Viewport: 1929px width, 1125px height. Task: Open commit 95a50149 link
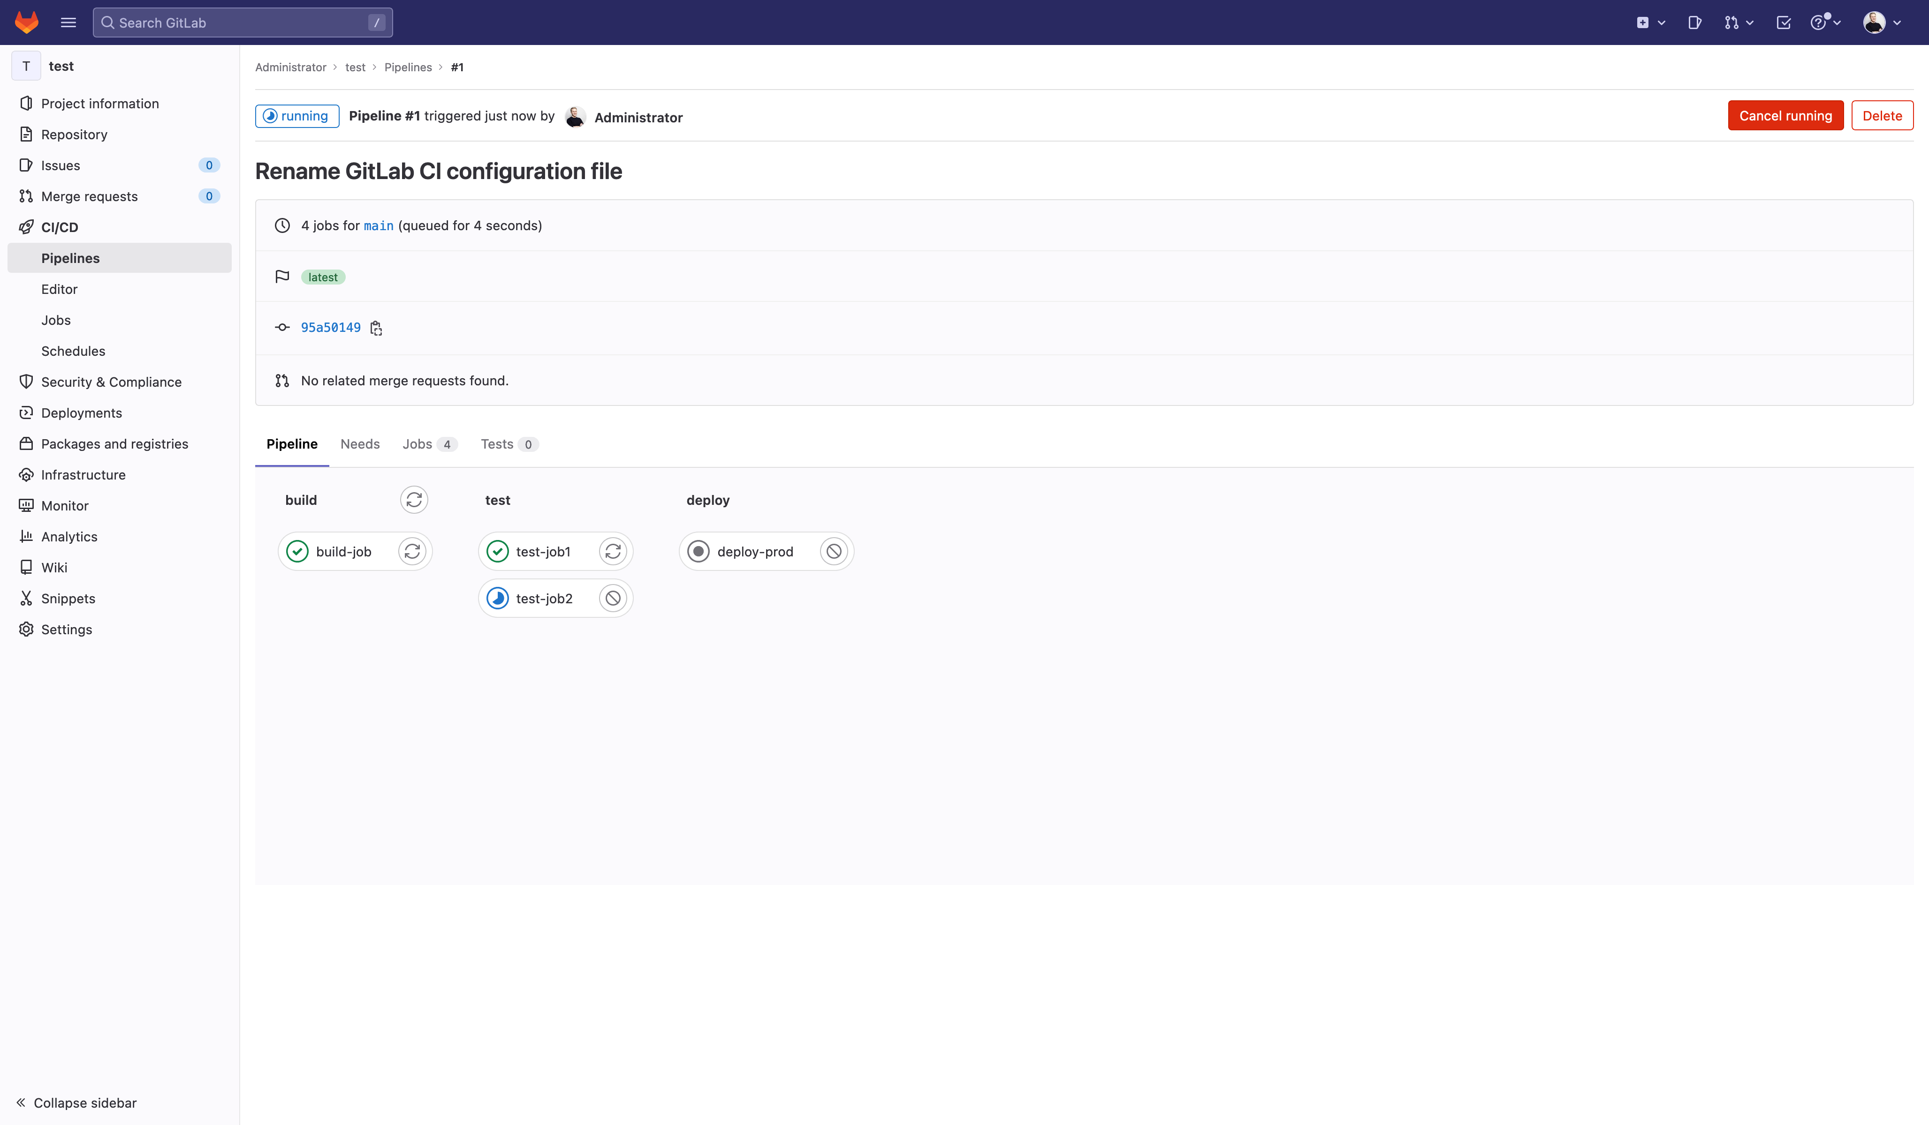pos(330,327)
